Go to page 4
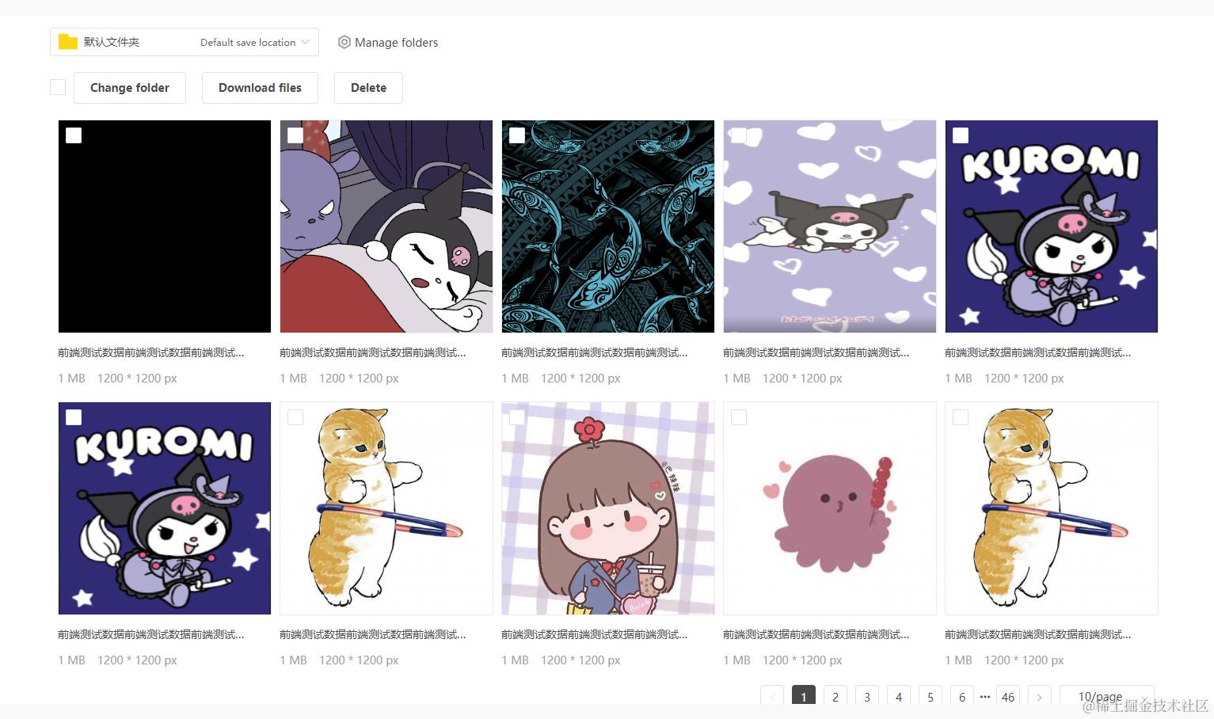 click(899, 696)
